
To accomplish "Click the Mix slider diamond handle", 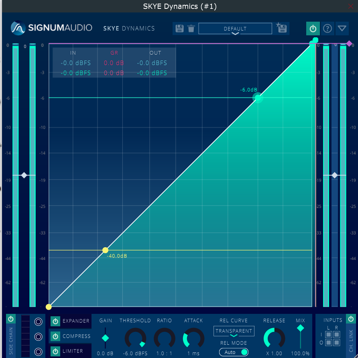I will (301, 328).
